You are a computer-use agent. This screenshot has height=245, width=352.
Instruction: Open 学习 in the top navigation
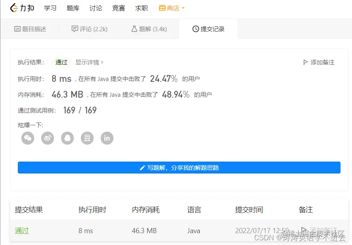coord(50,8)
